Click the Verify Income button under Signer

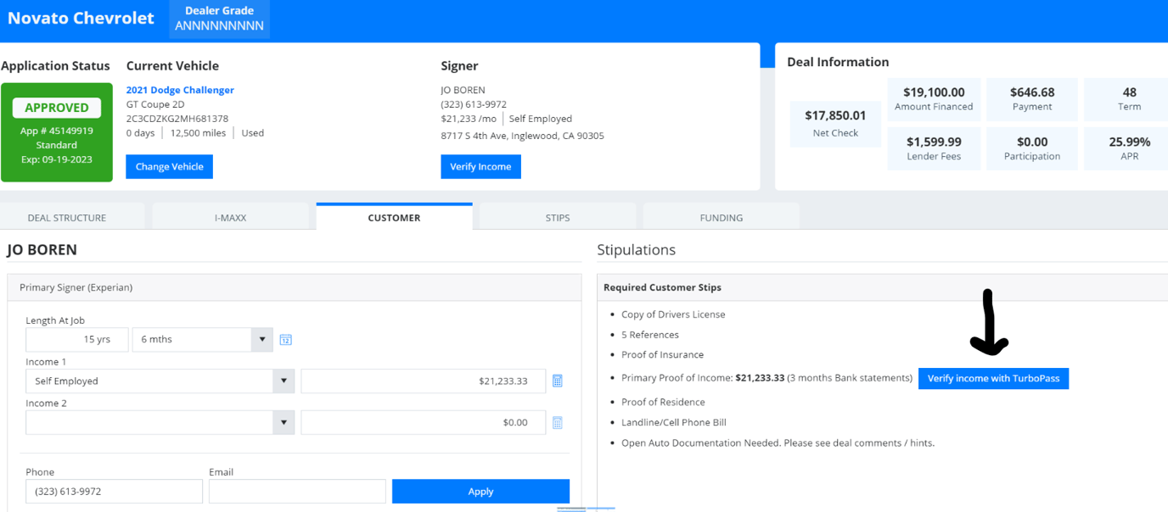point(480,166)
